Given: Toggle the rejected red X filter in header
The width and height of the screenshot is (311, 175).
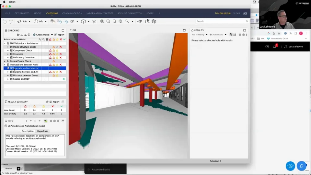Looking at the screenshot, I should [x=61, y=39].
